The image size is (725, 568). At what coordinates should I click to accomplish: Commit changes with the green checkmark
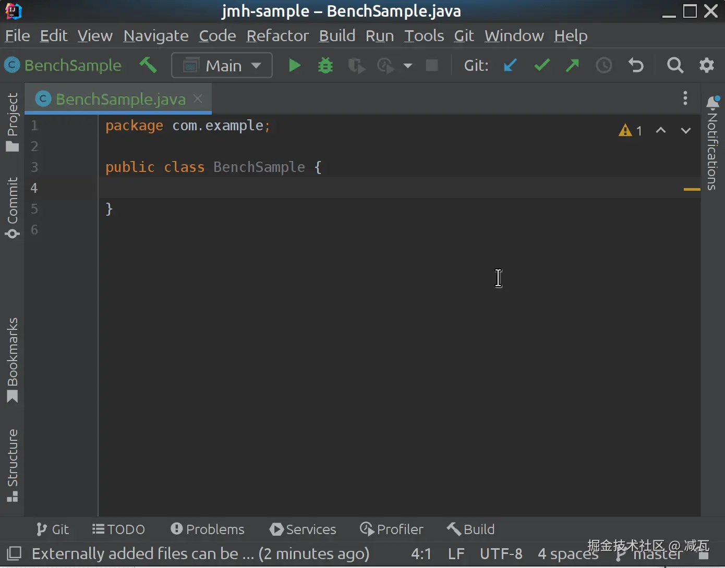pos(542,65)
